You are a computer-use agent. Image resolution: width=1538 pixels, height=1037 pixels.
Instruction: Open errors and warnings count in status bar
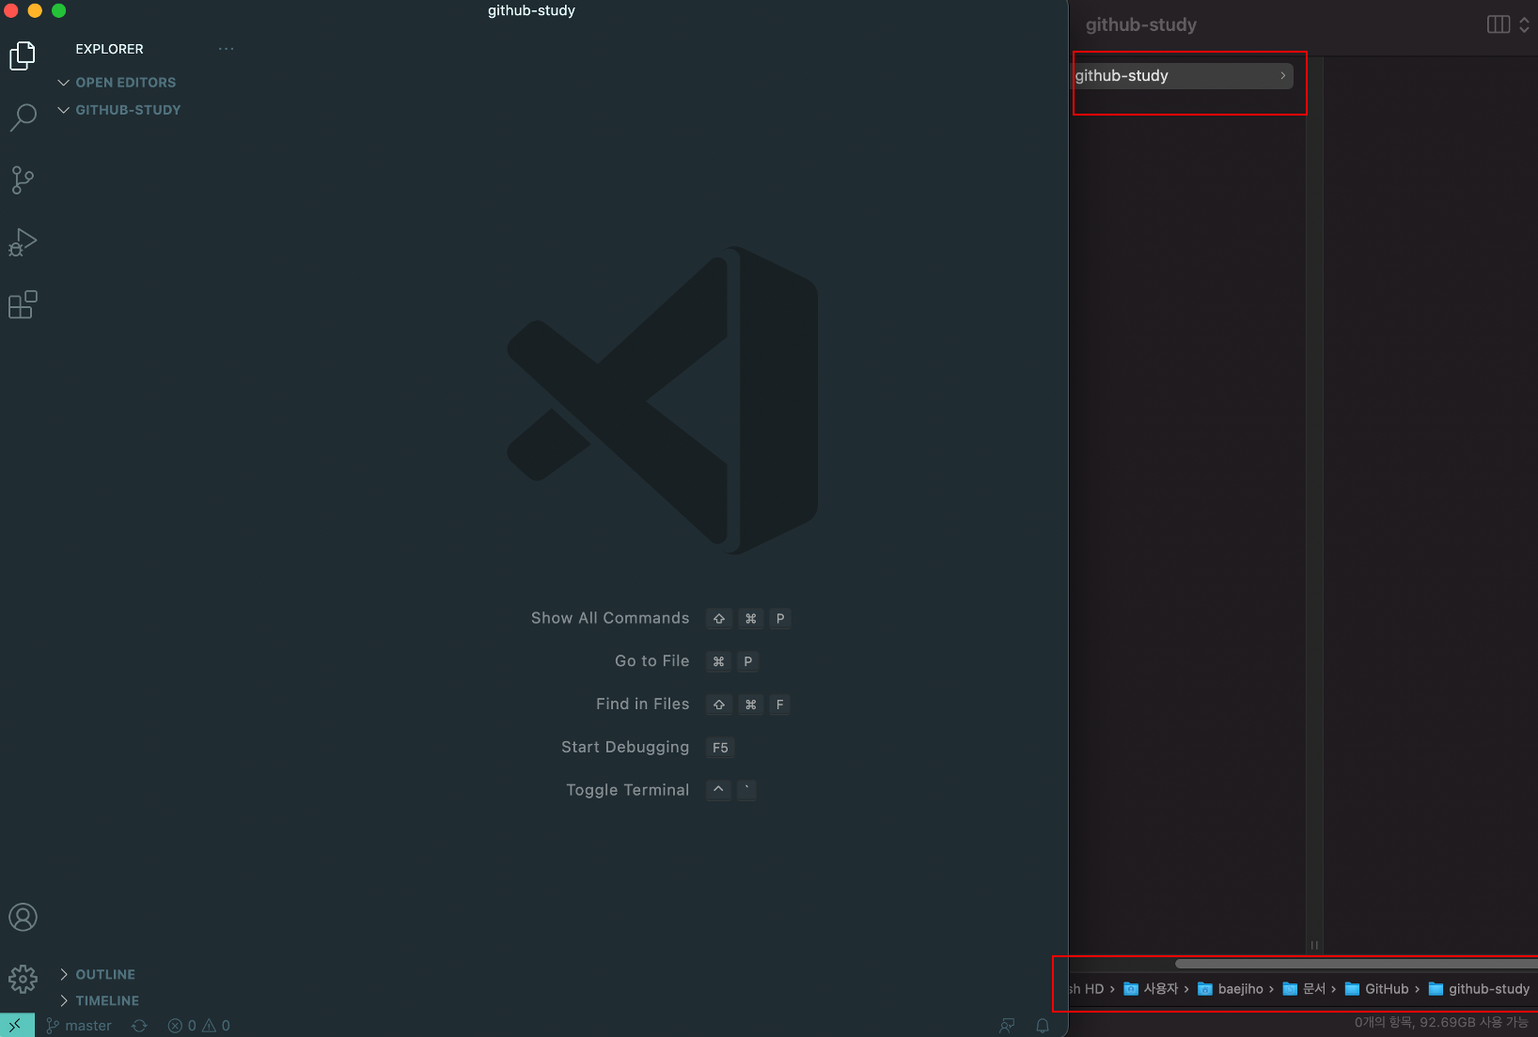[x=198, y=1026]
